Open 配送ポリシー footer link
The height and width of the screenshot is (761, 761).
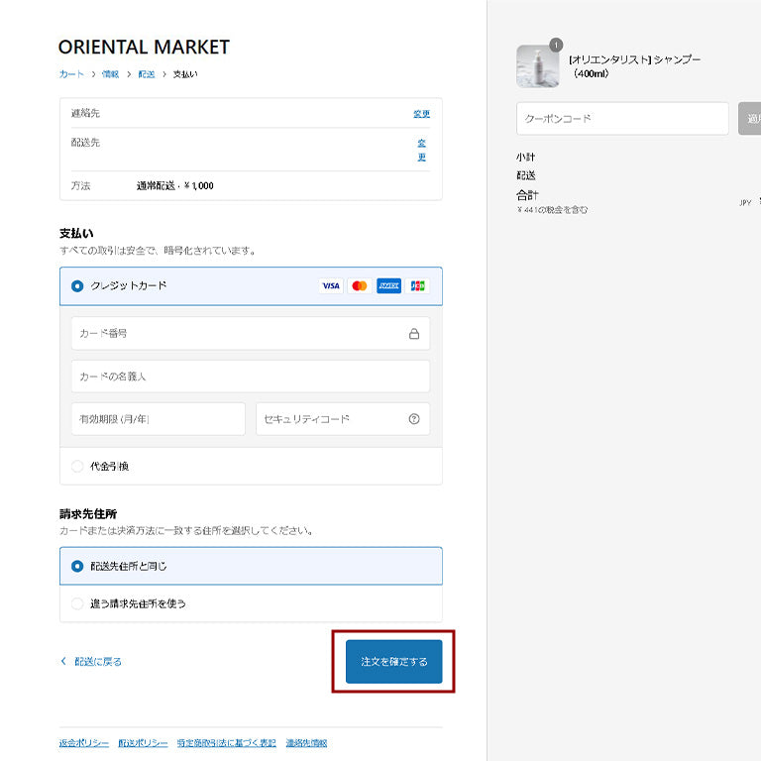143,743
